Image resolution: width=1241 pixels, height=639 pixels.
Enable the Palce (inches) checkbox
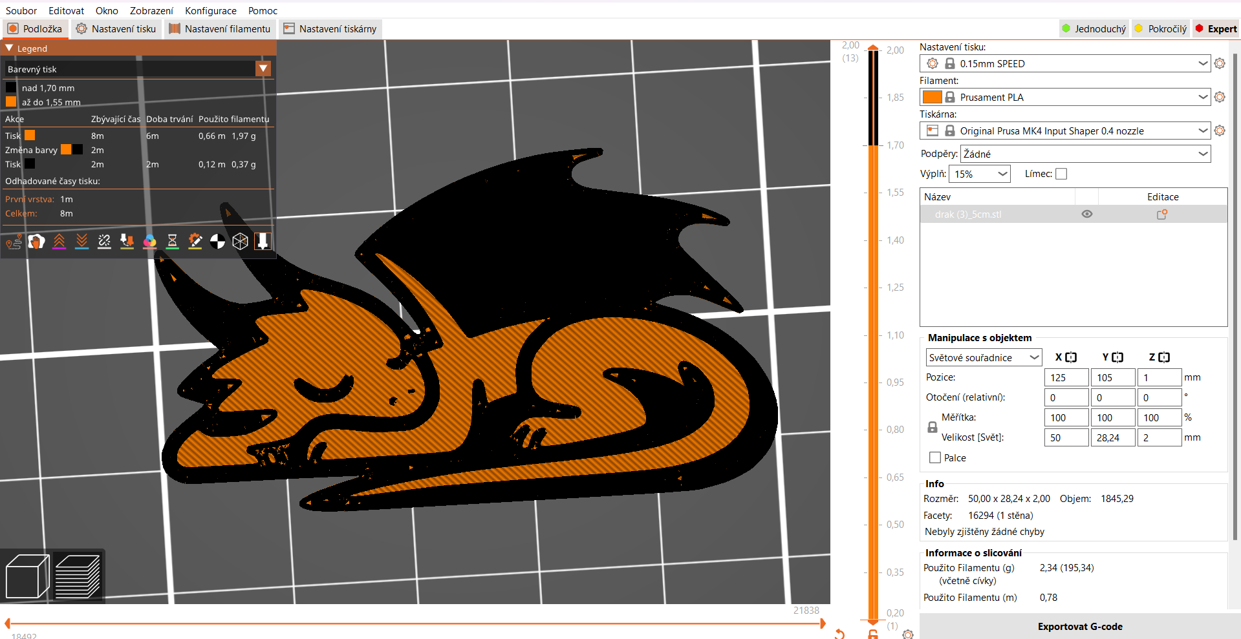coord(934,457)
